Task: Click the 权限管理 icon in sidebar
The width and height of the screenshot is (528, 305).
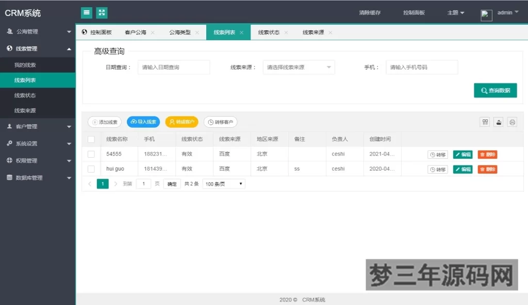Action: tap(9, 161)
